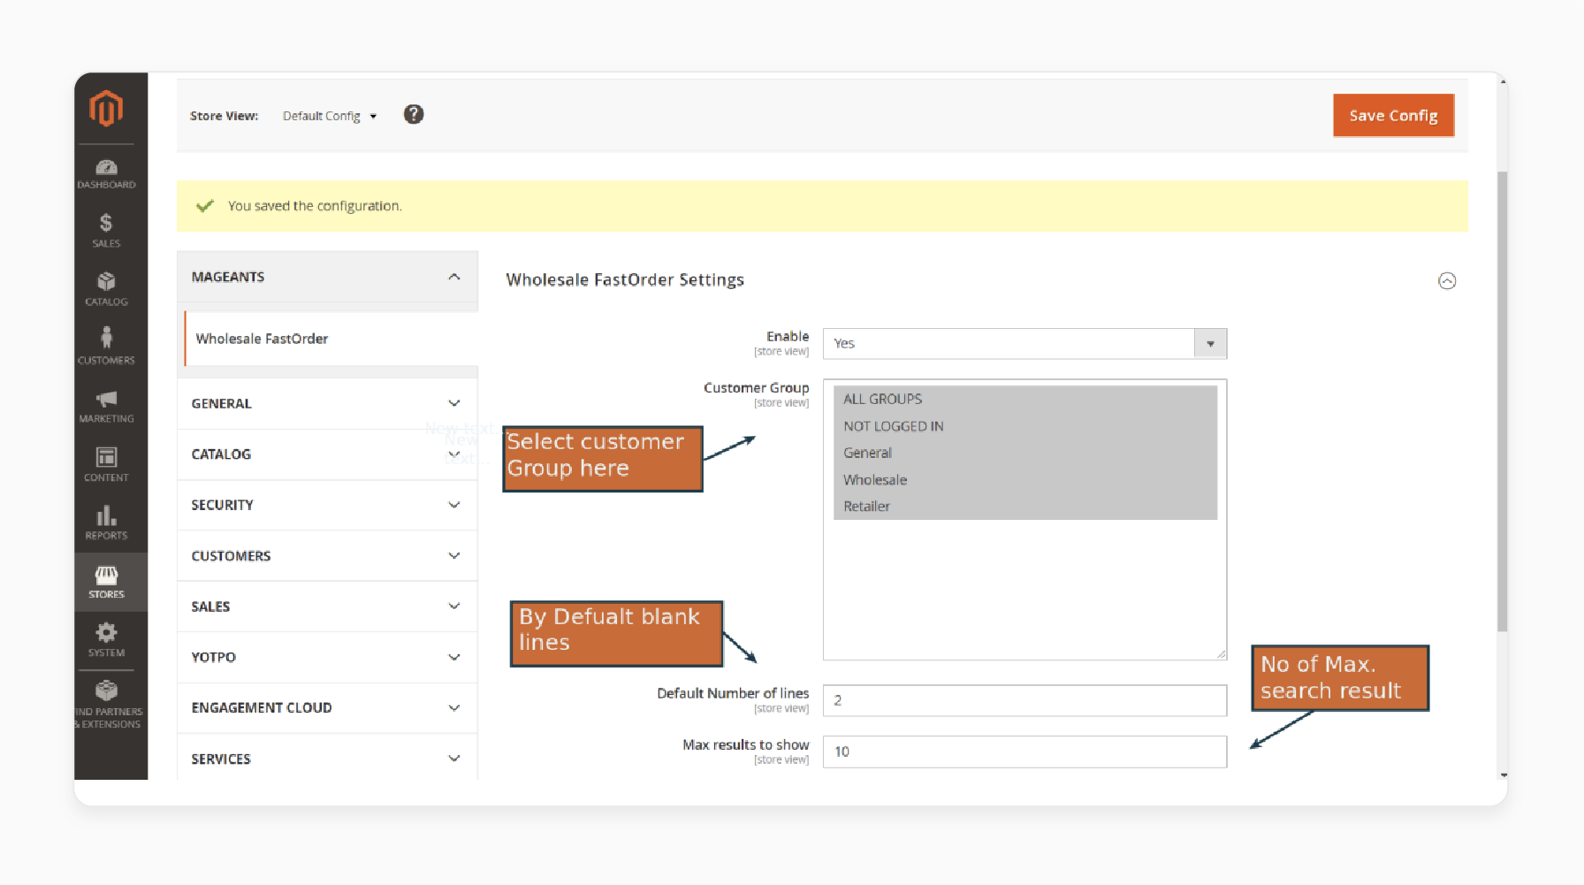Open the Enable Yes dropdown

tap(1024, 343)
